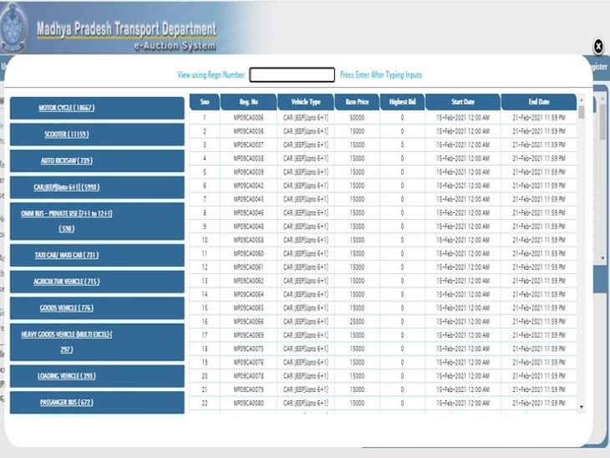Select registration number MP09CA0038
610x458 pixels.
[x=248, y=158]
